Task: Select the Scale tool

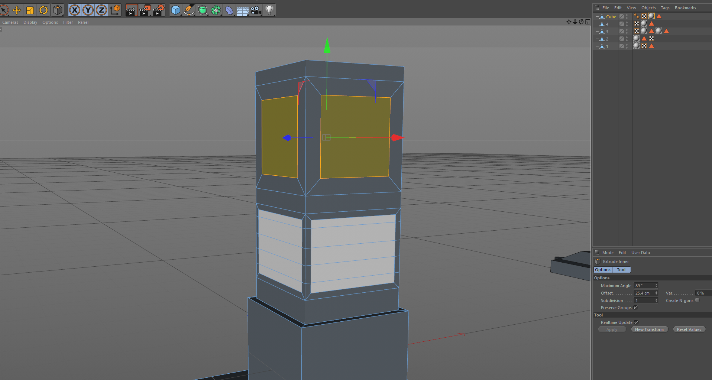Action: (x=30, y=10)
